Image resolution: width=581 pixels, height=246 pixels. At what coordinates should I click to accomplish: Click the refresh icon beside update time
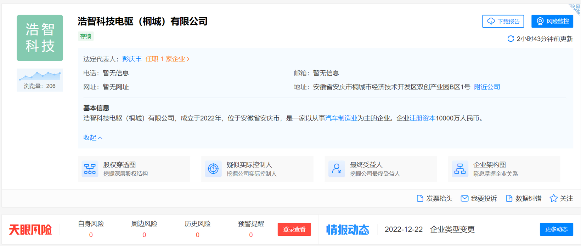[511, 39]
